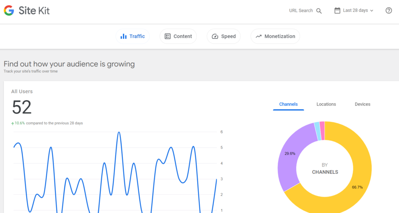
Task: Click the Site Kit title text
Action: [34, 11]
